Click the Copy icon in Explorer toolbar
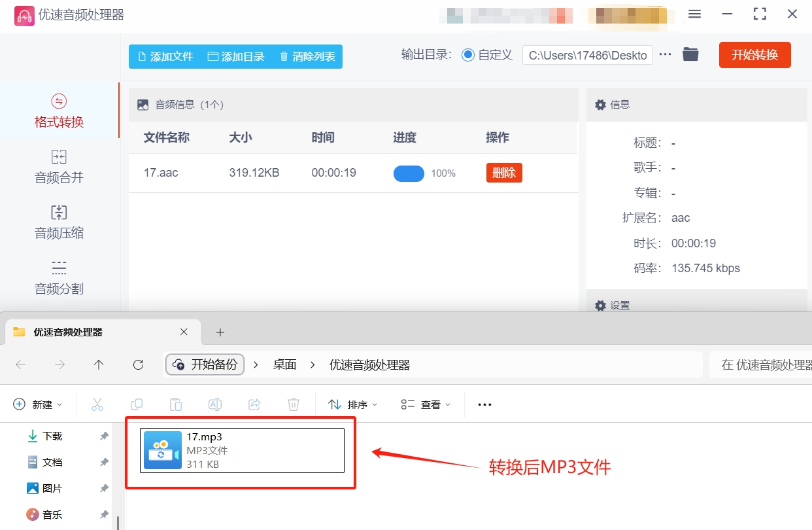Image resolution: width=812 pixels, height=530 pixels. point(137,404)
